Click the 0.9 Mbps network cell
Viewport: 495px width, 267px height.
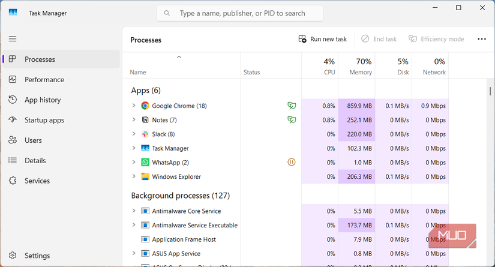(430, 106)
